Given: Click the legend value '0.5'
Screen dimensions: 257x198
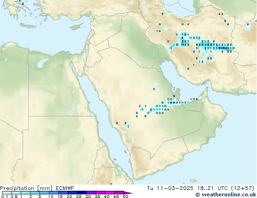Looking at the screenshot, I should (14, 196).
